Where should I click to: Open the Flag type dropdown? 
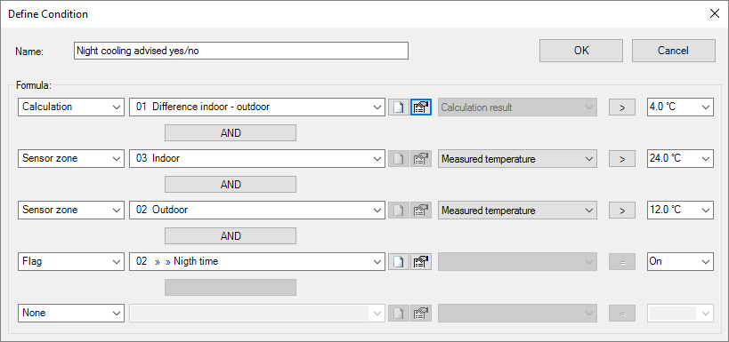point(71,261)
